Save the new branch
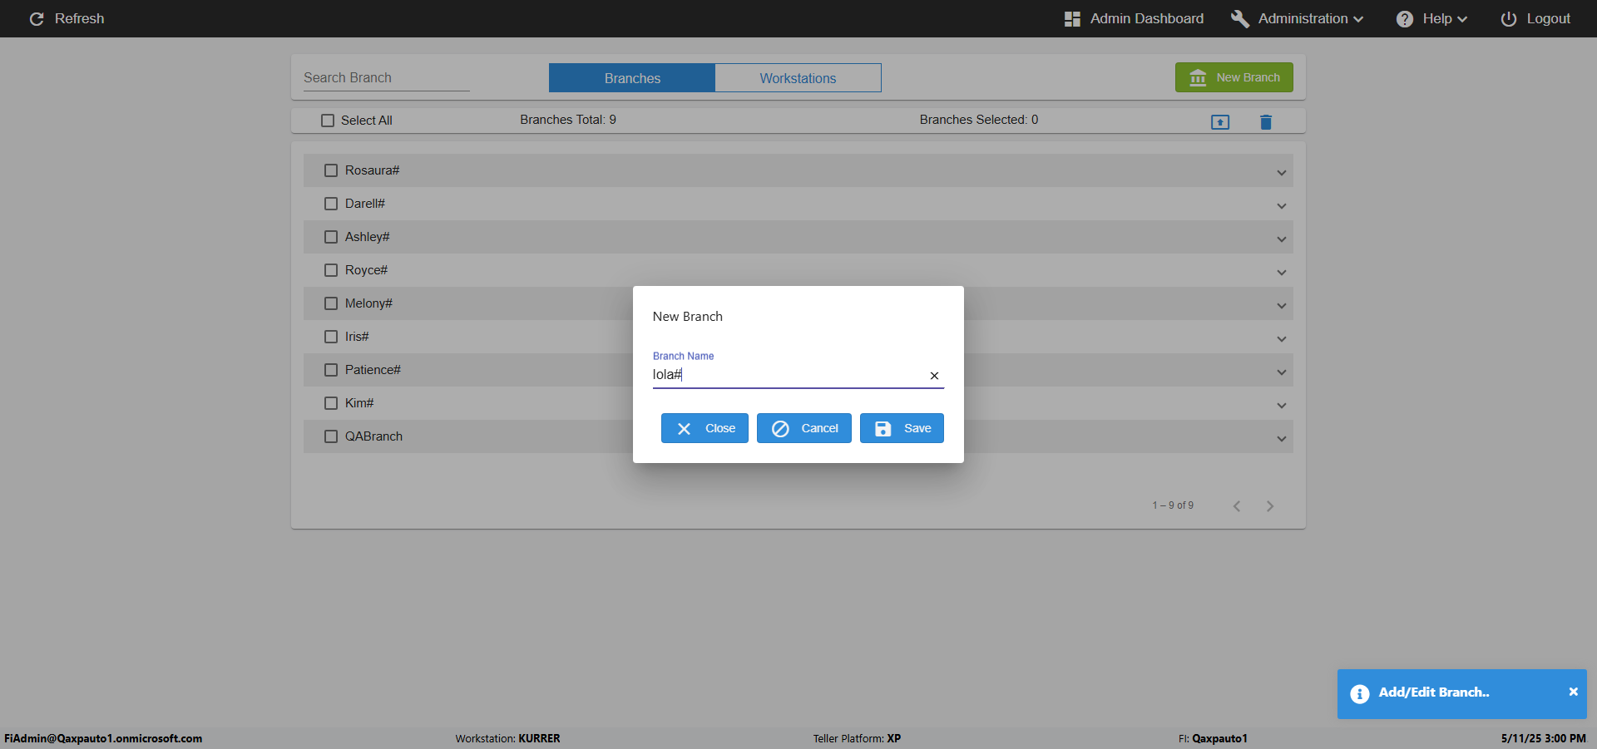The width and height of the screenshot is (1597, 749). pyautogui.click(x=902, y=428)
